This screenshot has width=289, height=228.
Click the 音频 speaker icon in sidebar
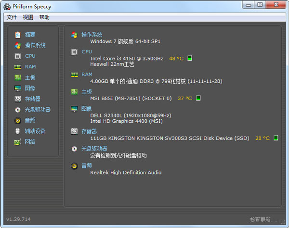(18, 121)
